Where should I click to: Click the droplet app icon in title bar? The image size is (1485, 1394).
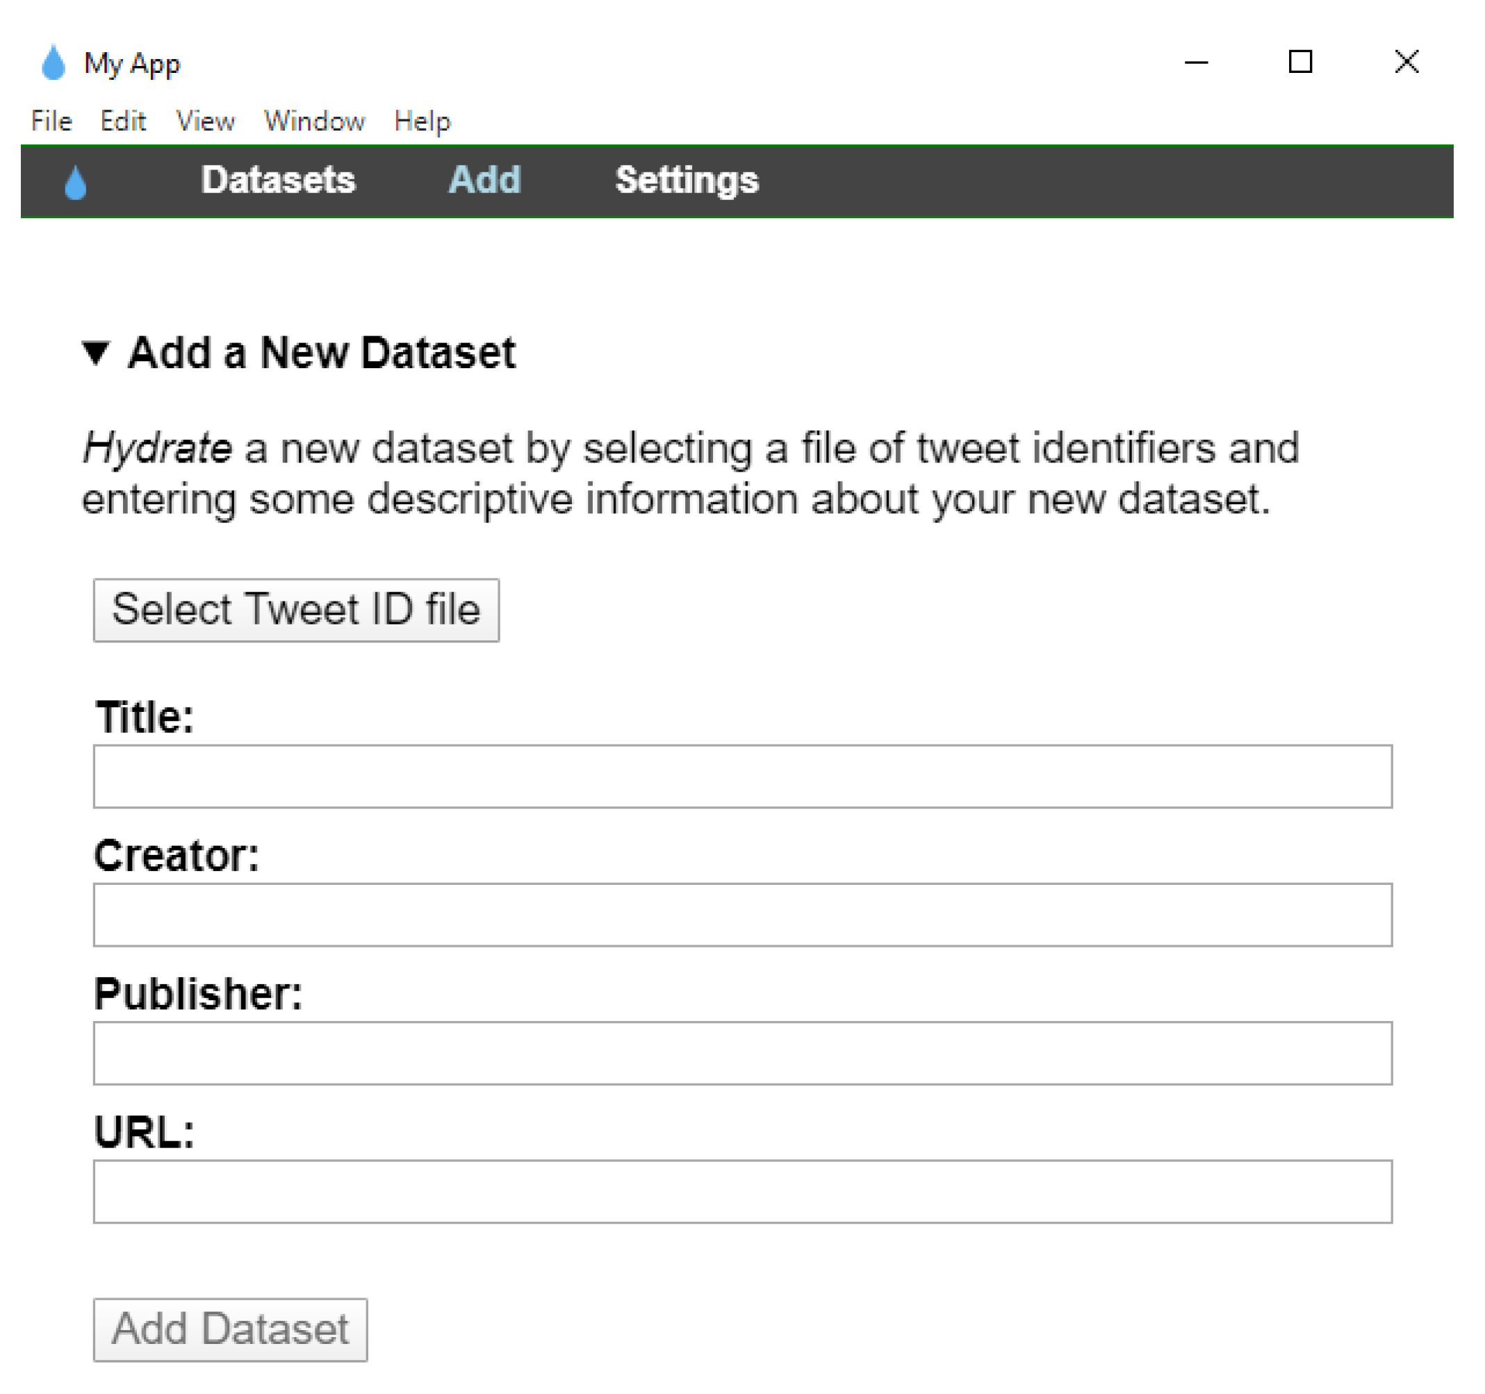[x=53, y=63]
